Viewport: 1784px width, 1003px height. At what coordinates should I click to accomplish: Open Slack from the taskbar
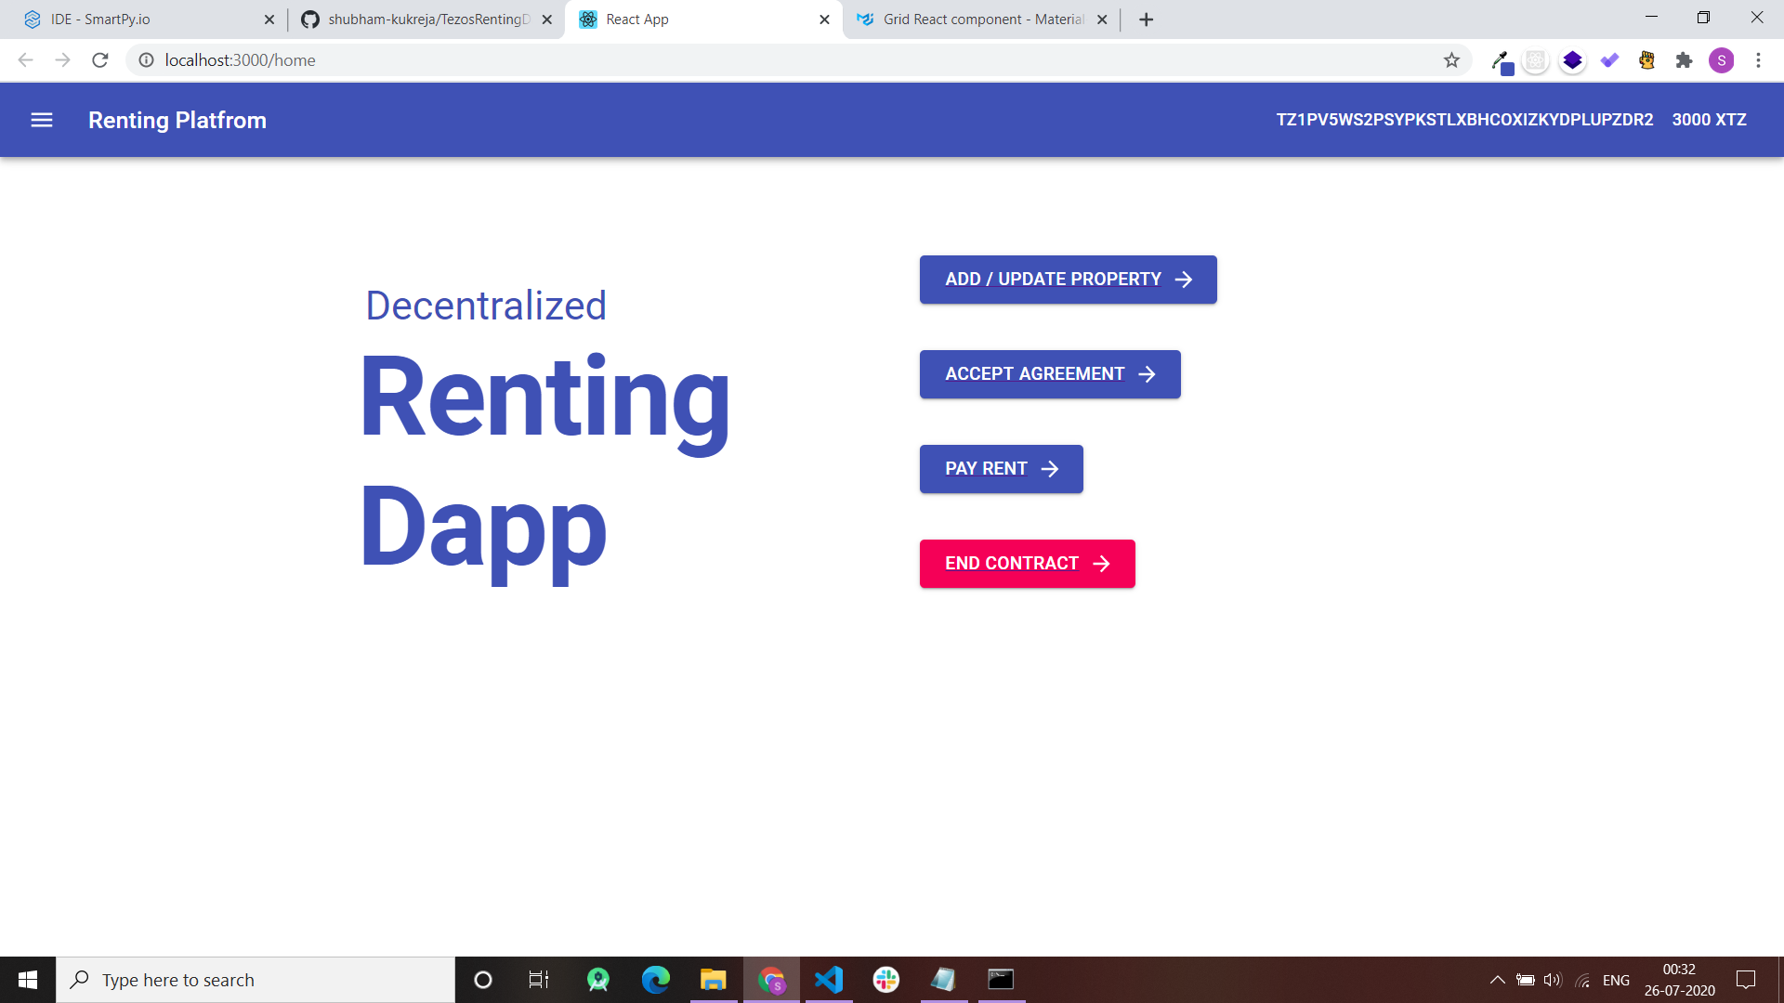pos(885,980)
